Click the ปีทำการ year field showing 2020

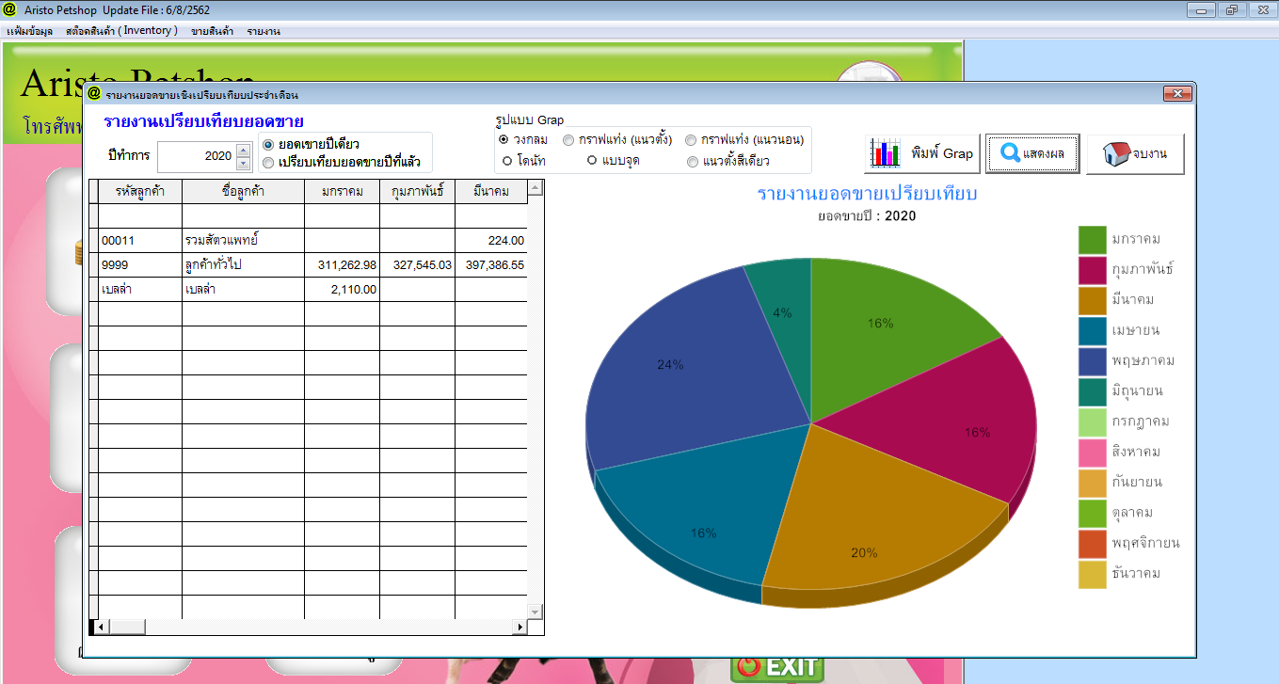(x=197, y=157)
